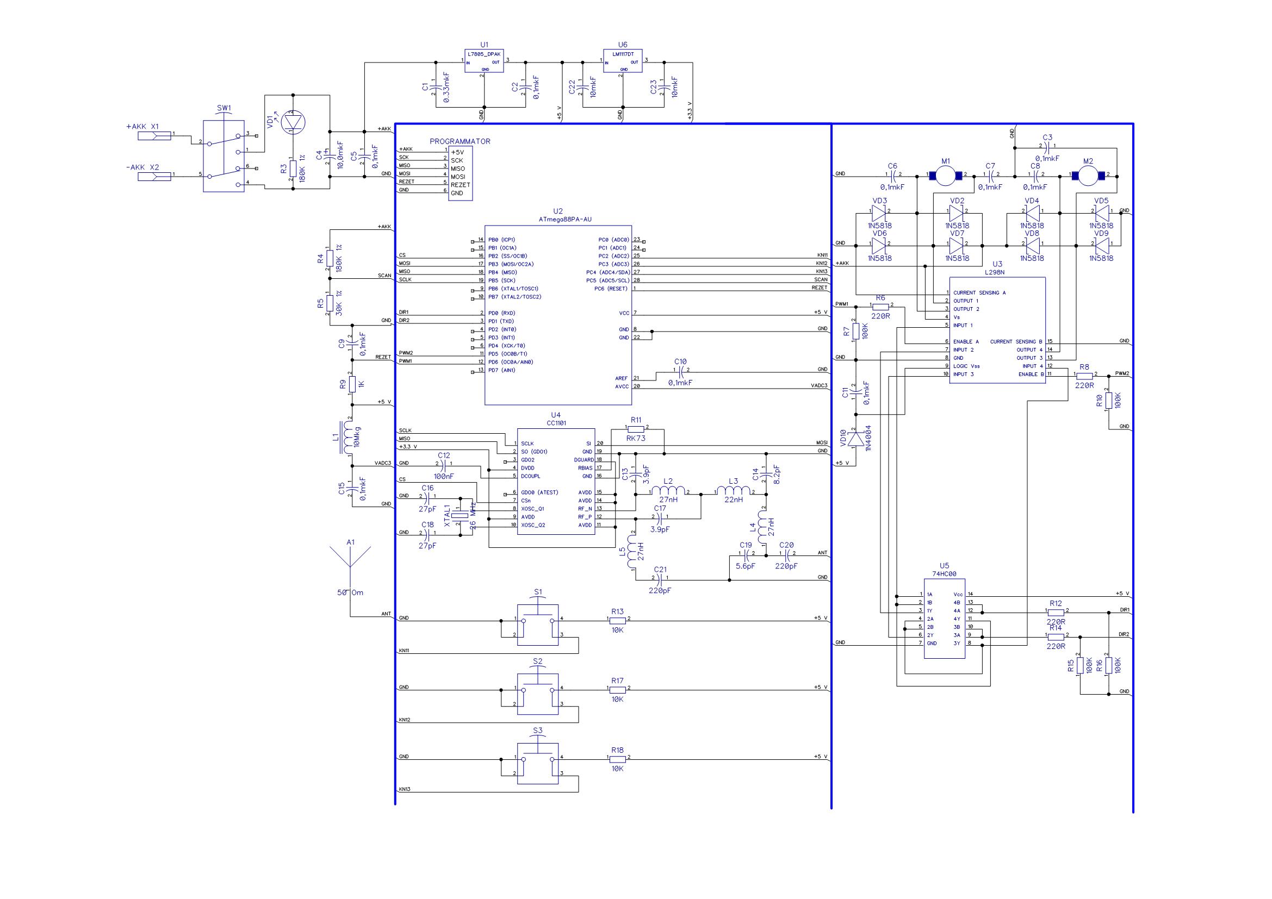Click the VD10 1N4004 diode symbol
Viewport: 1272px width, 899px height.
[856, 439]
